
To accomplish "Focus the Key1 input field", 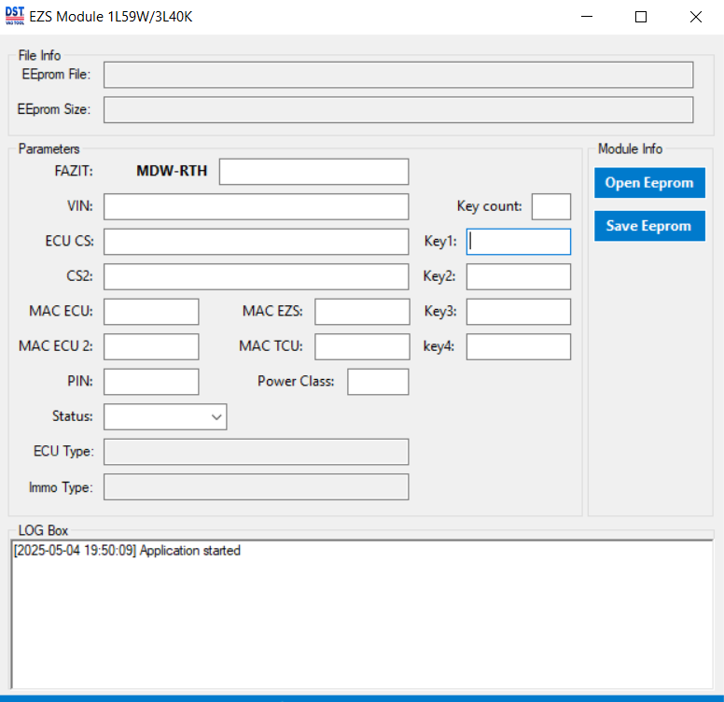I will 519,242.
